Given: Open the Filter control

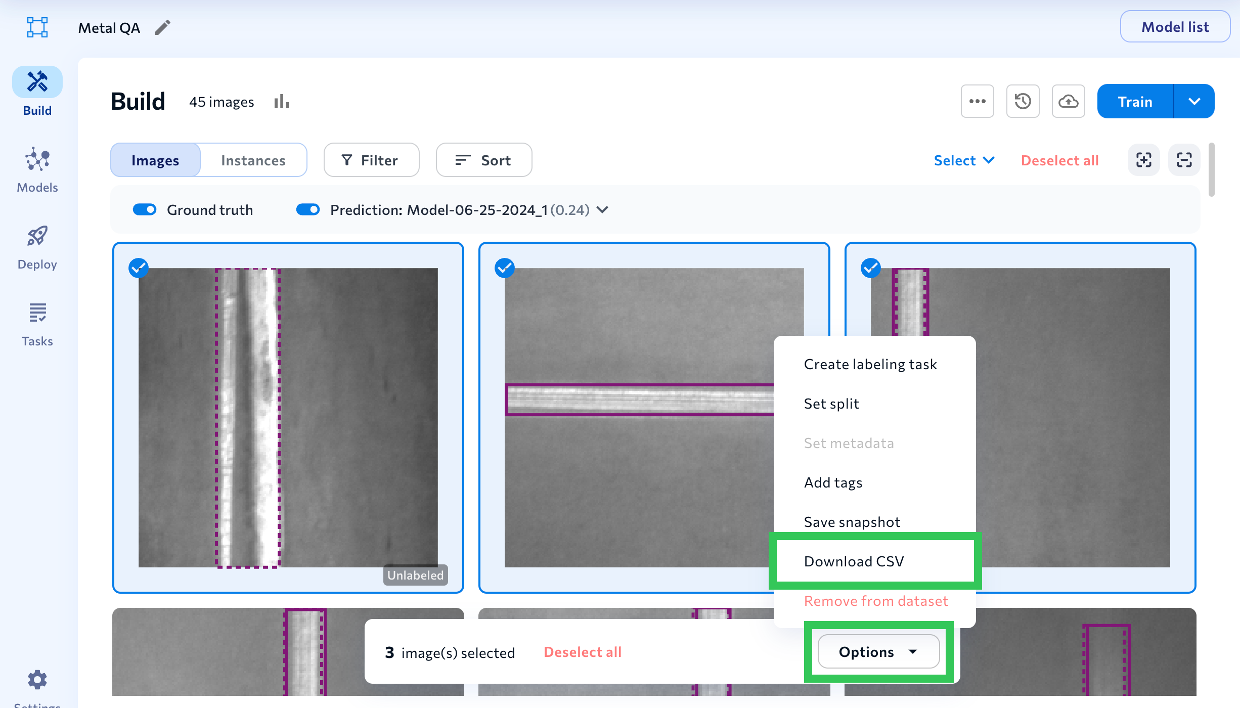Looking at the screenshot, I should (x=371, y=160).
